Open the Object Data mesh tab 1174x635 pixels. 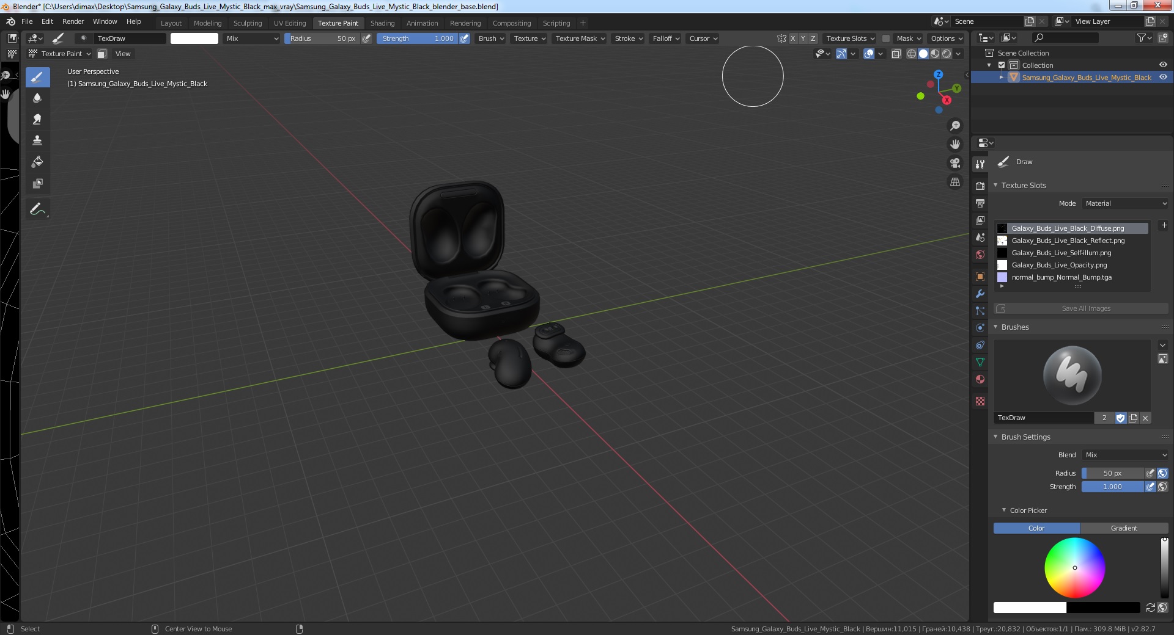pos(980,362)
